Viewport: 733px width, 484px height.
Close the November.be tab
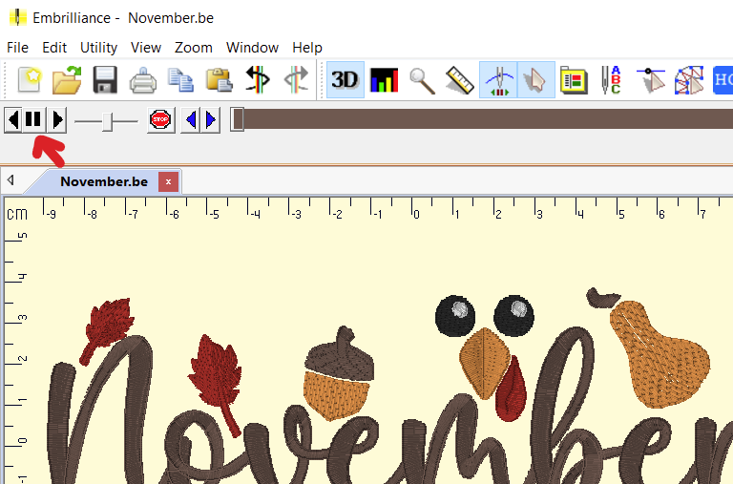tap(168, 181)
